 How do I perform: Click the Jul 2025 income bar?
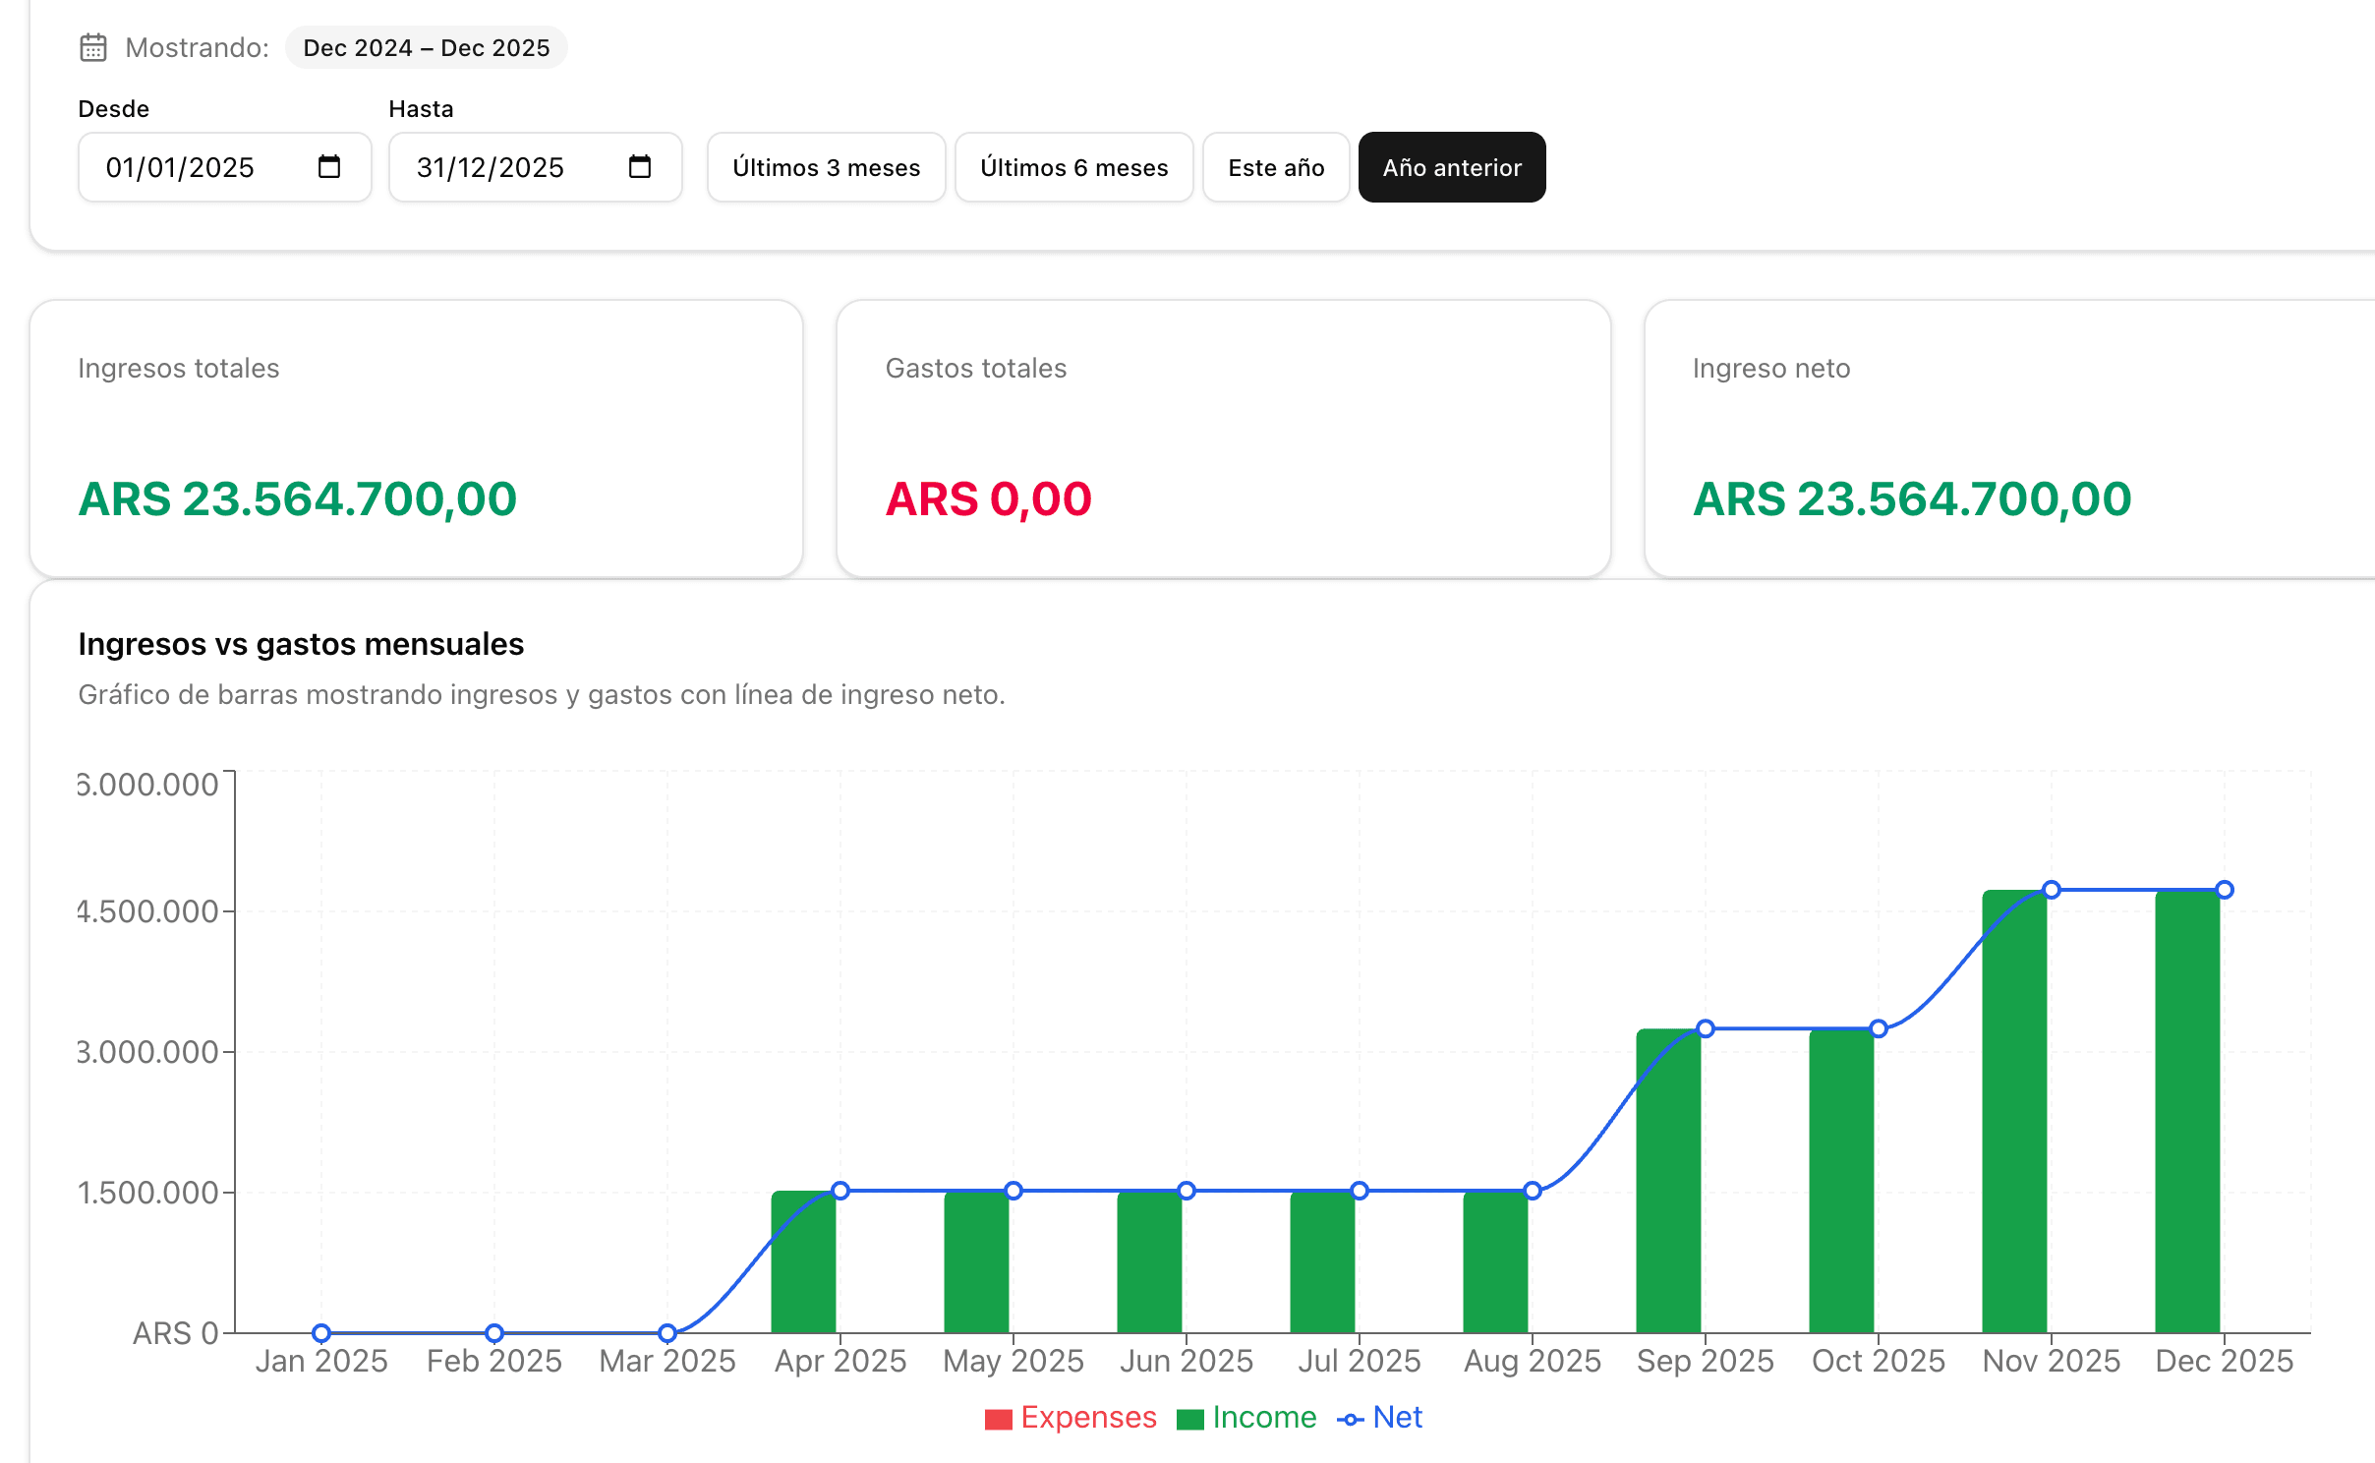pyautogui.click(x=1322, y=1261)
